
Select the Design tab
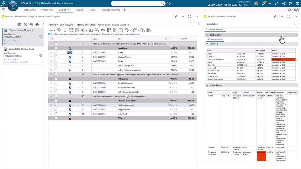point(62,10)
